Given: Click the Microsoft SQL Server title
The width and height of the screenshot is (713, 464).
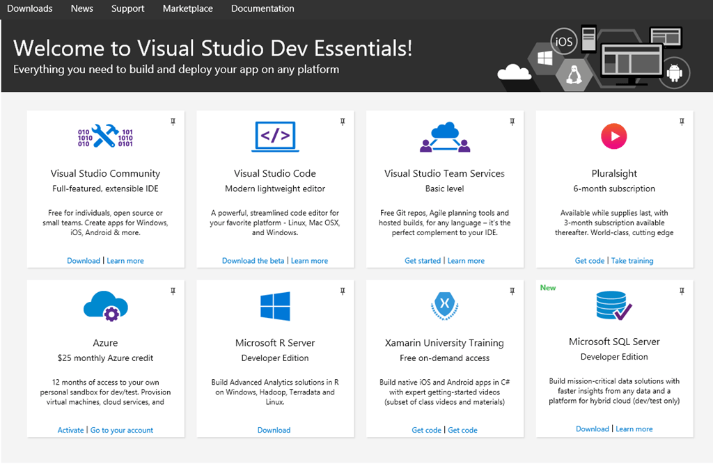Looking at the screenshot, I should point(614,342).
